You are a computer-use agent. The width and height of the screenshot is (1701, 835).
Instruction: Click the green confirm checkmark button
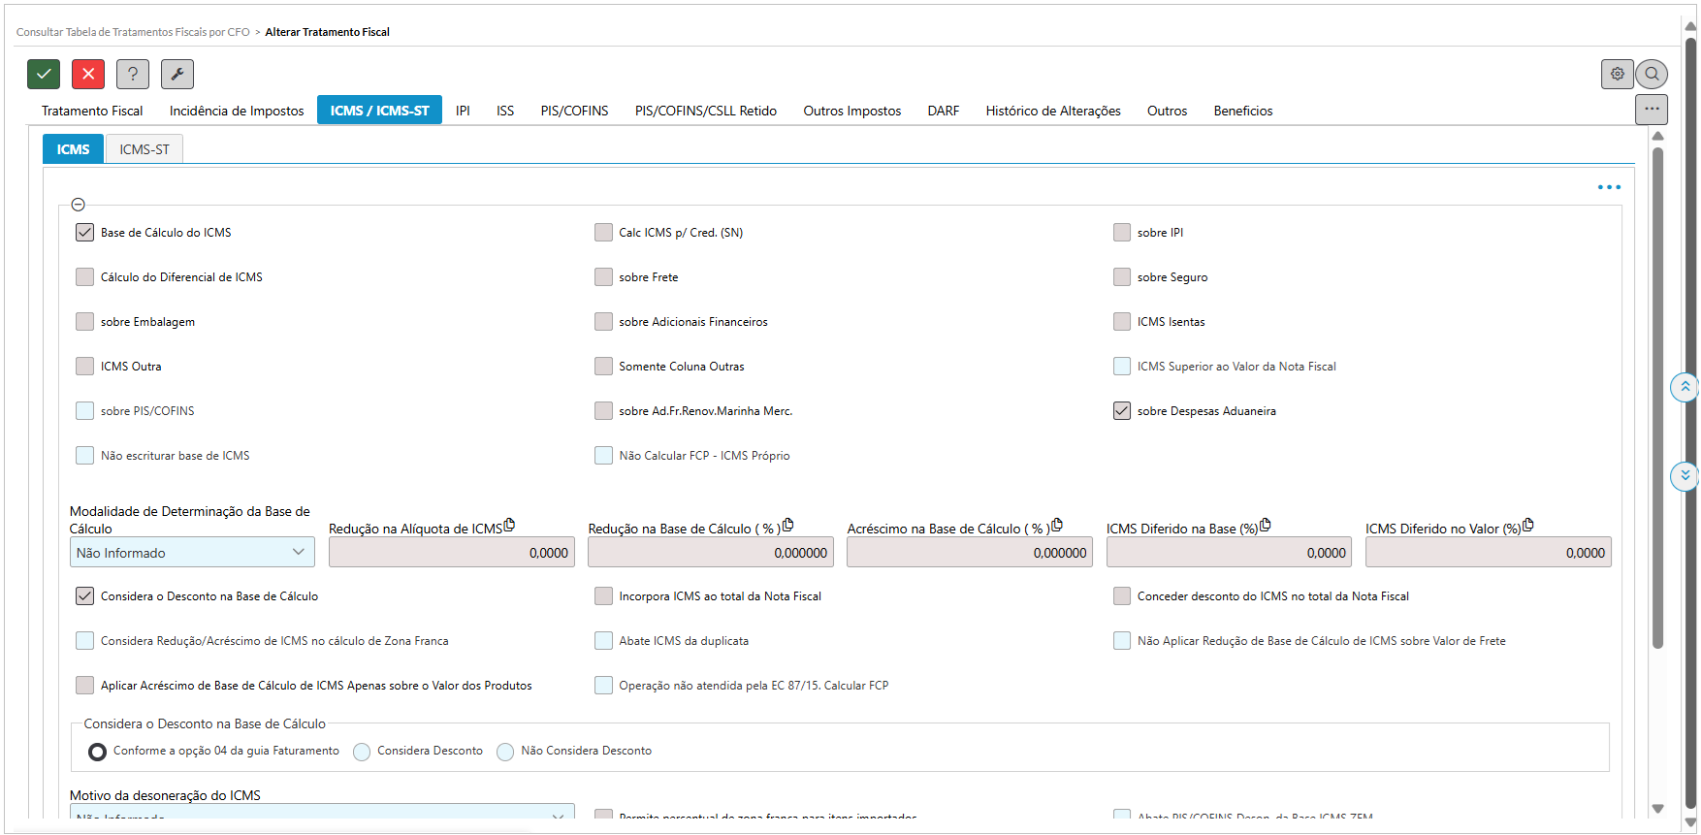tap(44, 74)
